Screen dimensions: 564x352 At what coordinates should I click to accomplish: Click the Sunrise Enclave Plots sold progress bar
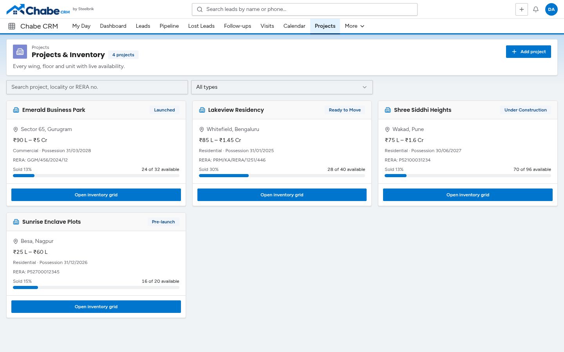click(96, 287)
